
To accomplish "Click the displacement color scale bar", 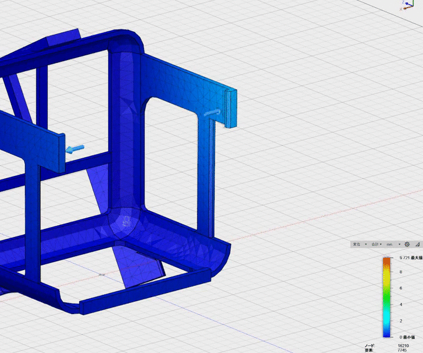I will click(387, 297).
